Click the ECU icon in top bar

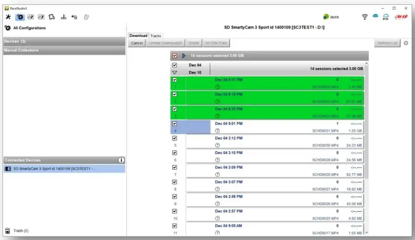click(x=386, y=17)
